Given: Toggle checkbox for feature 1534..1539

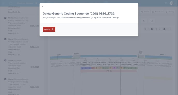Looking at the screenshot, I should (x=5, y=18).
